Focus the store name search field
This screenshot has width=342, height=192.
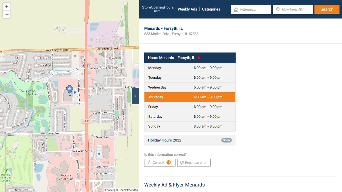(x=251, y=9)
